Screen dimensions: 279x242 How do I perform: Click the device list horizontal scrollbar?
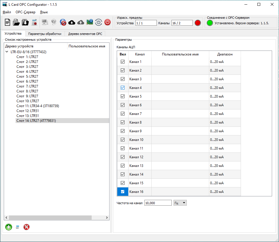[x=56, y=218]
